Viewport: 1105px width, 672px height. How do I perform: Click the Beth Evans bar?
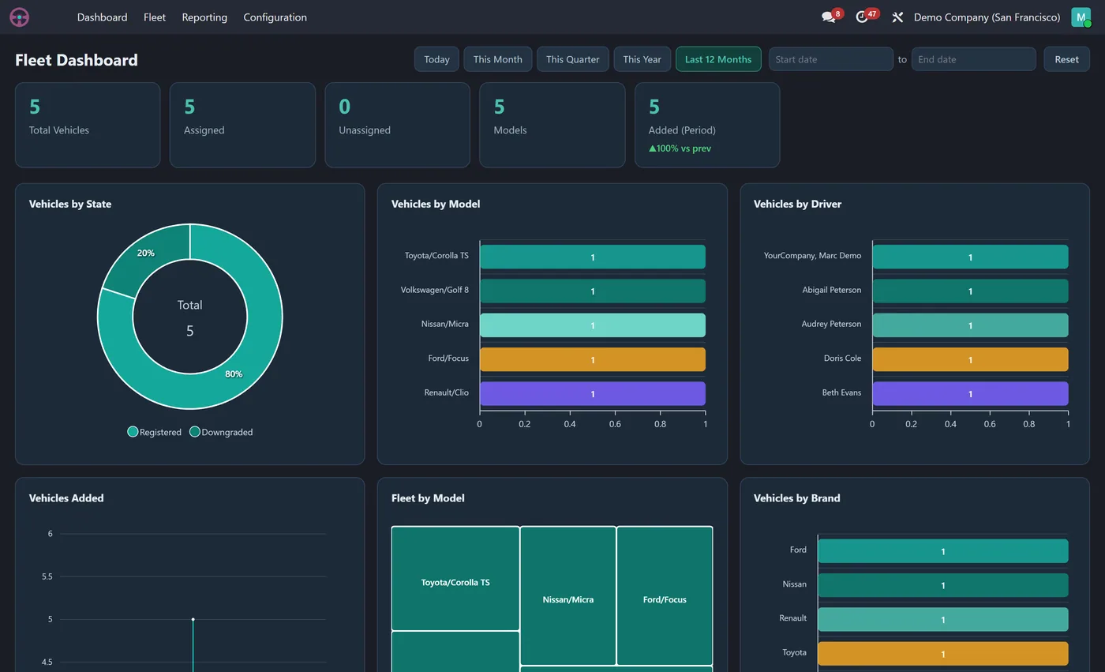coord(970,393)
